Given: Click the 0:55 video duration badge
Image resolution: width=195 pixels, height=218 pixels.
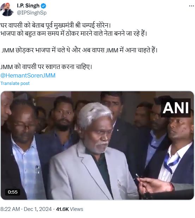Looking at the screenshot, I should pyautogui.click(x=13, y=192).
